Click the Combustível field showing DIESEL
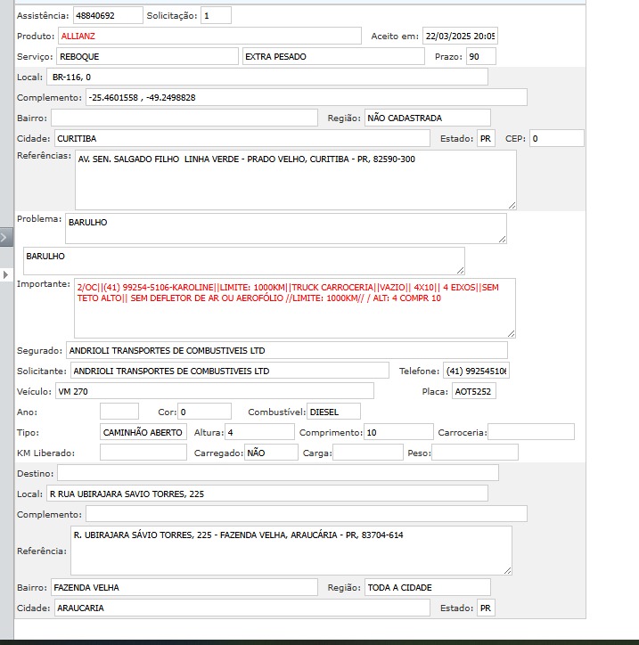Screen dimensions: 639x645 [x=333, y=412]
